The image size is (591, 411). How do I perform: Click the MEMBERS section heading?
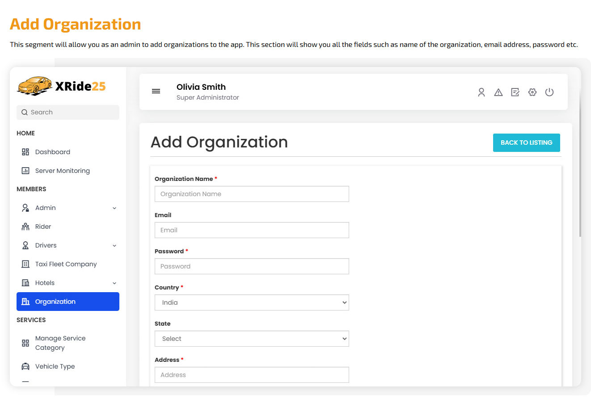[x=31, y=189]
